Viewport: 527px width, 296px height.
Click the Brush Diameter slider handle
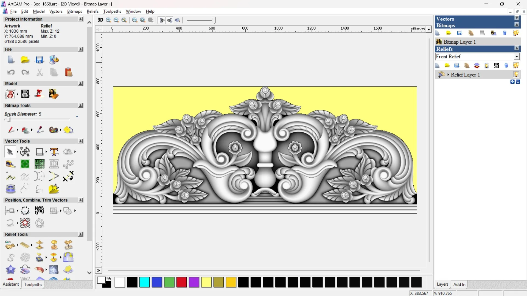pos(9,119)
